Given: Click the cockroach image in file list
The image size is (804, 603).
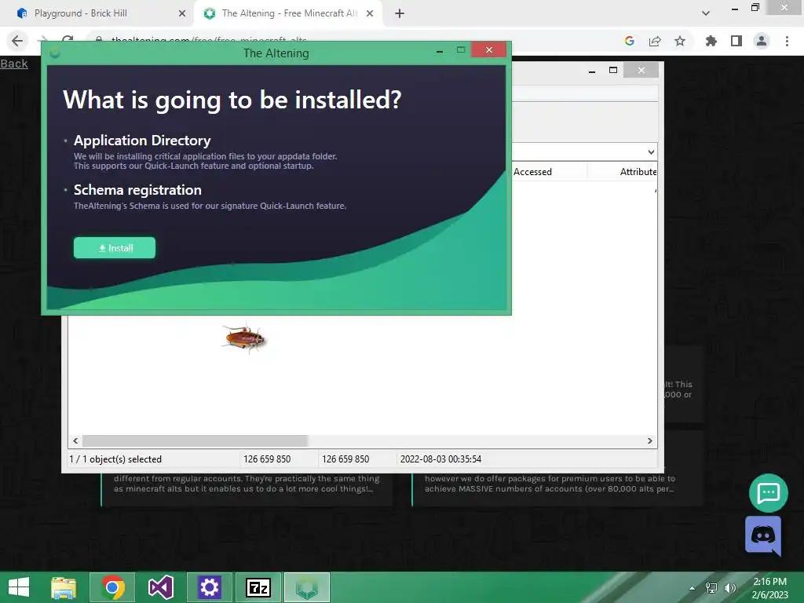Looking at the screenshot, I should [x=245, y=338].
